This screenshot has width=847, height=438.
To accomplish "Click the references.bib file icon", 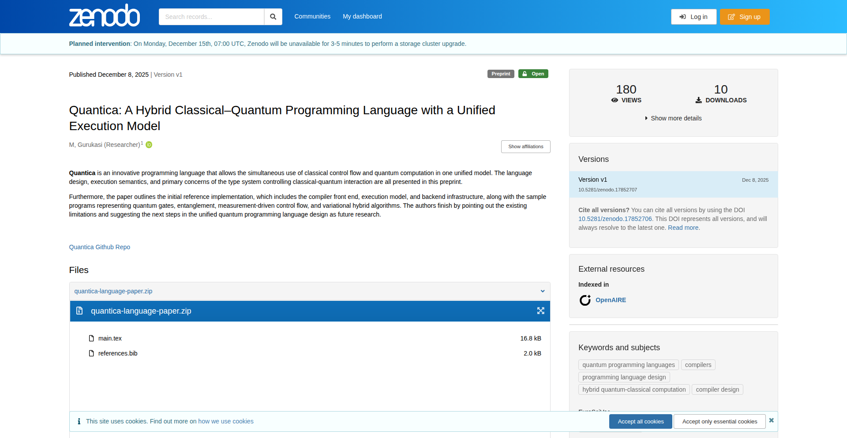I will 91,353.
